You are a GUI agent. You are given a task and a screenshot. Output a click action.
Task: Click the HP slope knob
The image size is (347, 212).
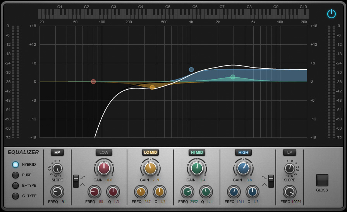click(57, 169)
